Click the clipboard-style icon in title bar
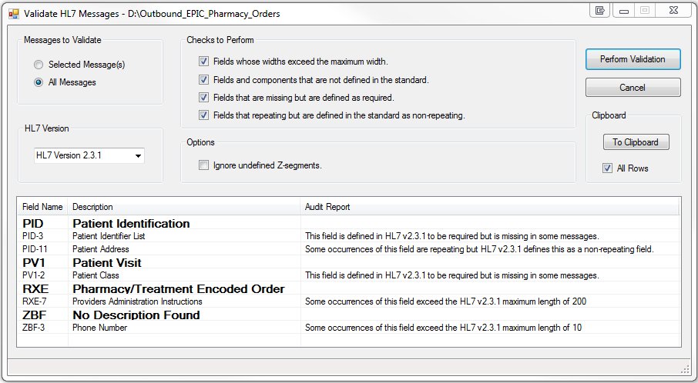 point(599,10)
